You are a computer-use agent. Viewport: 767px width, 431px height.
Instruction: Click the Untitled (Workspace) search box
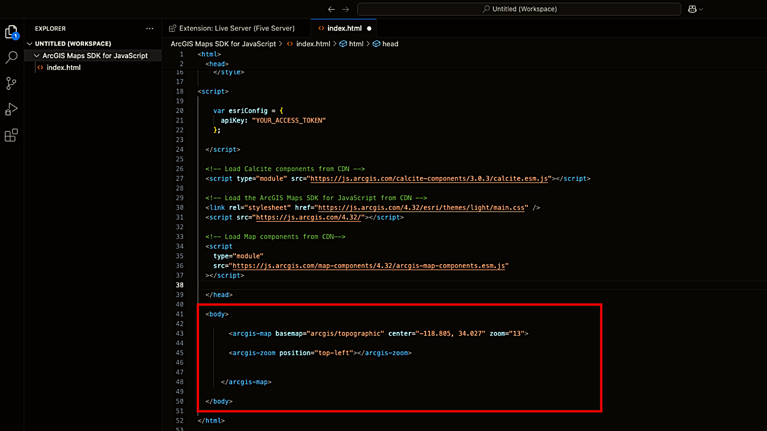tap(519, 9)
